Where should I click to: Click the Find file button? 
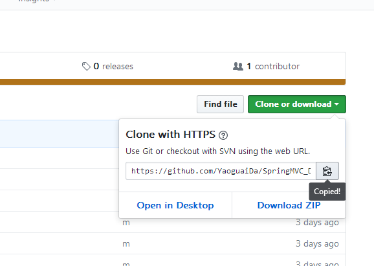click(220, 104)
